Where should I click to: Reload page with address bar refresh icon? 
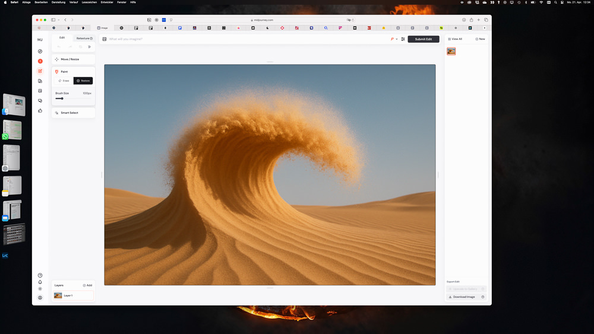pyautogui.click(x=353, y=20)
